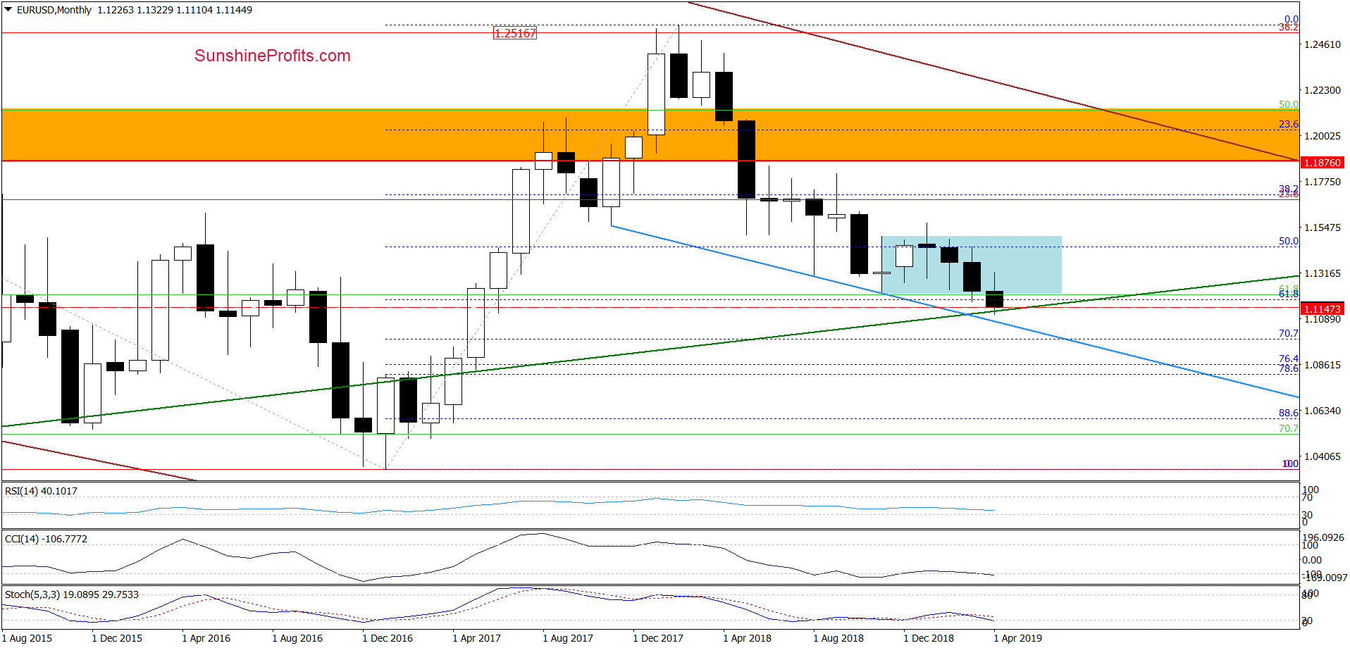
Task: Click the 1 Apr 2018 date label
Action: (748, 638)
